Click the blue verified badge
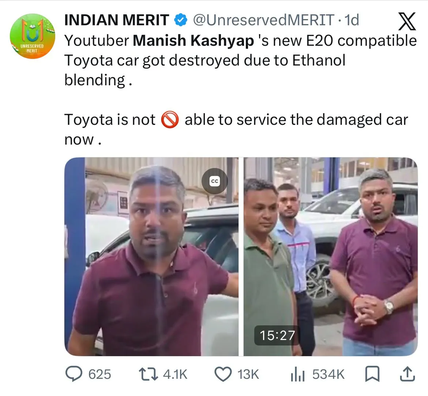The image size is (428, 396). [180, 20]
